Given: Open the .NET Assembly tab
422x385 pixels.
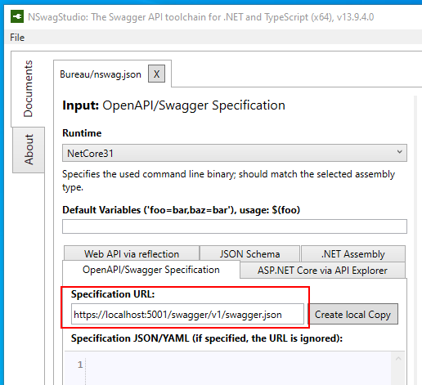Looking at the screenshot, I should 353,253.
